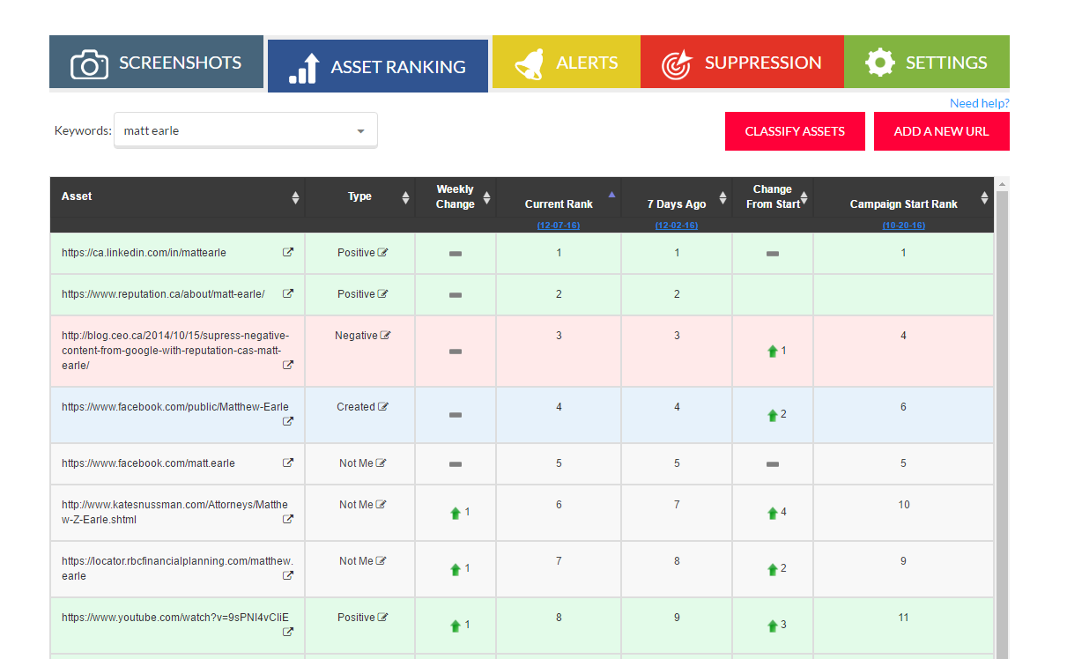The image size is (1067, 659).
Task: Sort table by Asset column
Action: pos(295,197)
